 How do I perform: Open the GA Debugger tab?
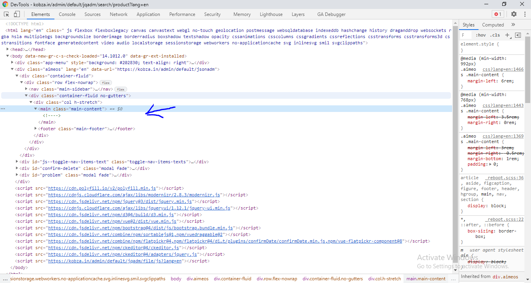click(331, 14)
